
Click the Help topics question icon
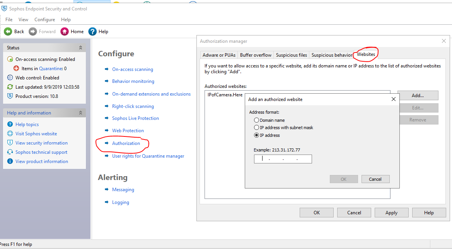tap(10, 124)
